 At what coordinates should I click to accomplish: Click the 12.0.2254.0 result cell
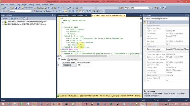click(69, 65)
